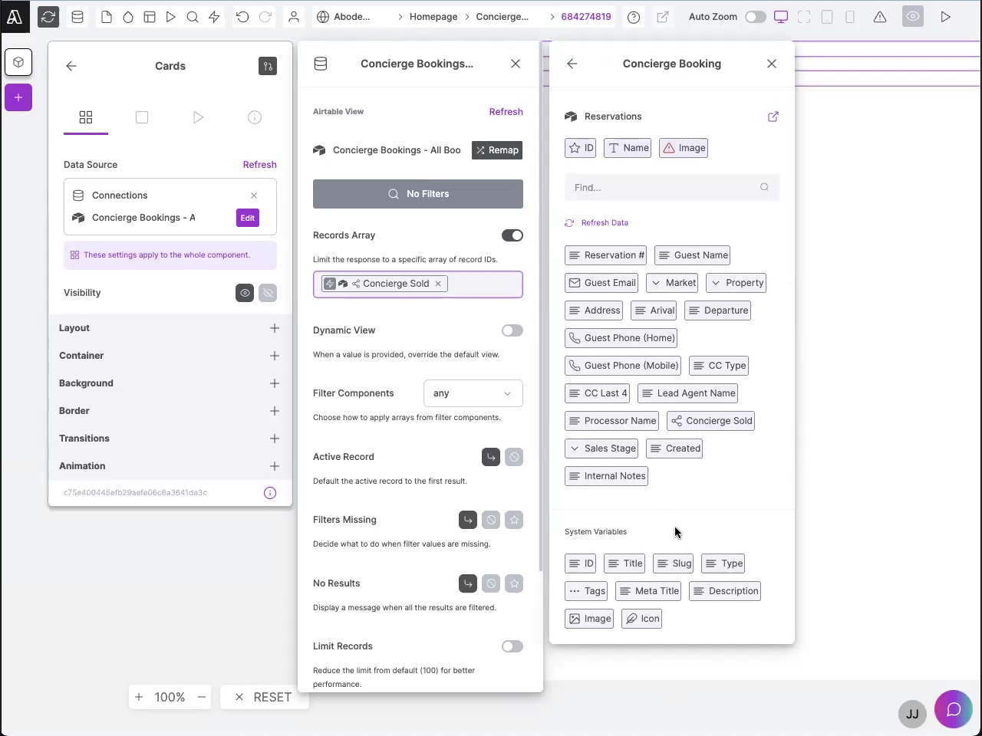982x736 pixels.
Task: Open the external link icon in top bar
Action: coord(663,17)
